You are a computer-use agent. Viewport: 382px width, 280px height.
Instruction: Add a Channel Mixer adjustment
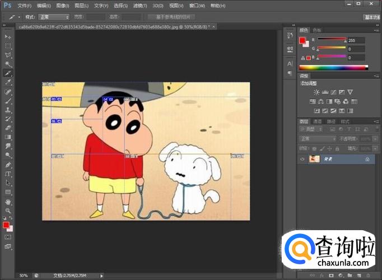point(346,101)
